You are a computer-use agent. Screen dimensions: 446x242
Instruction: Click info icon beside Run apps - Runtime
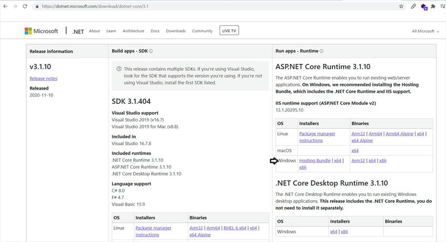322,51
